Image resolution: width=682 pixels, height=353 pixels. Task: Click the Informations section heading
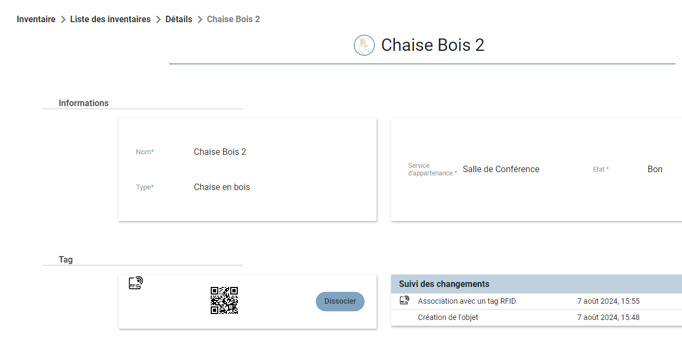(x=83, y=103)
